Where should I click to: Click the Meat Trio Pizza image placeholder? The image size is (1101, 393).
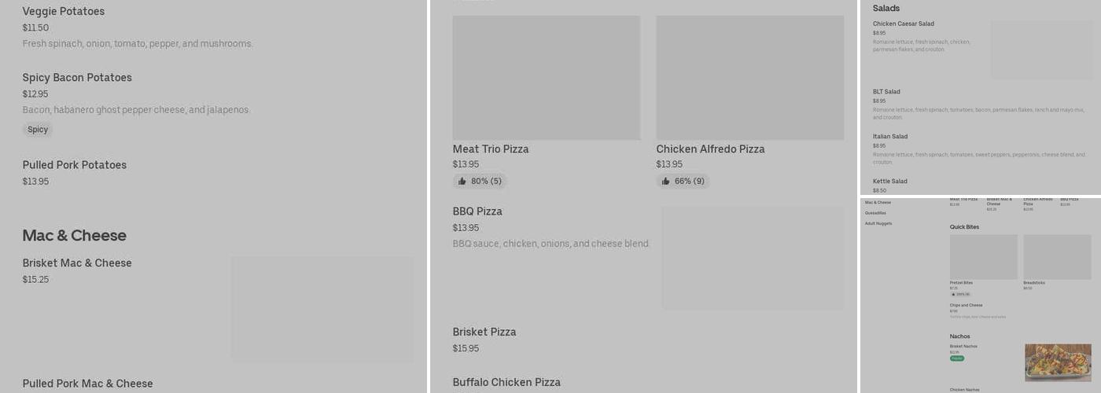click(x=547, y=78)
